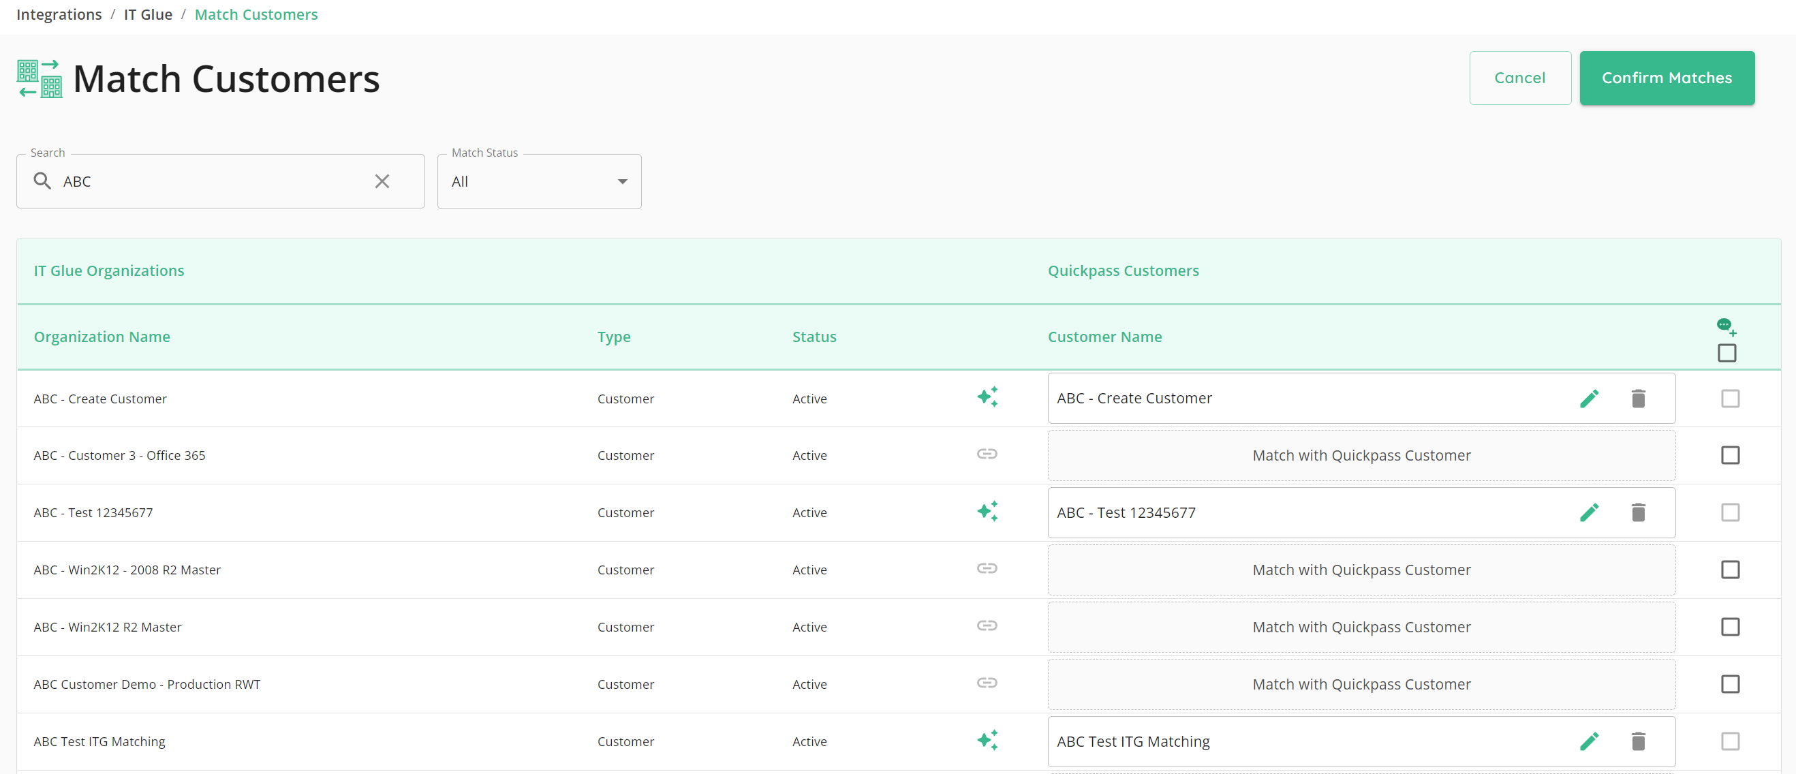1796x774 pixels.
Task: Clear the search field with the X icon
Action: click(382, 181)
